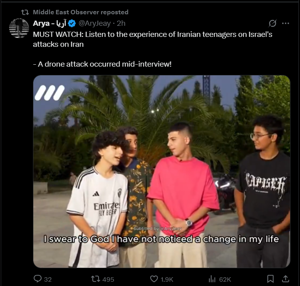
Task: Like the post with the heart icon
Action: coord(154,279)
